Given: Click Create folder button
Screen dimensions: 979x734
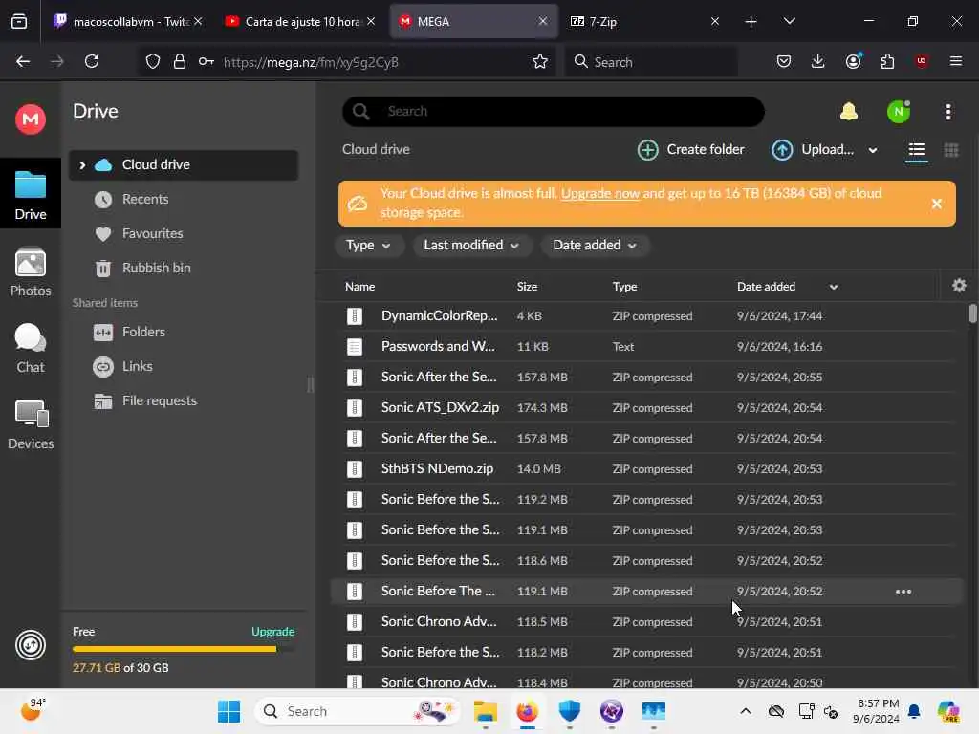Looking at the screenshot, I should click(690, 150).
